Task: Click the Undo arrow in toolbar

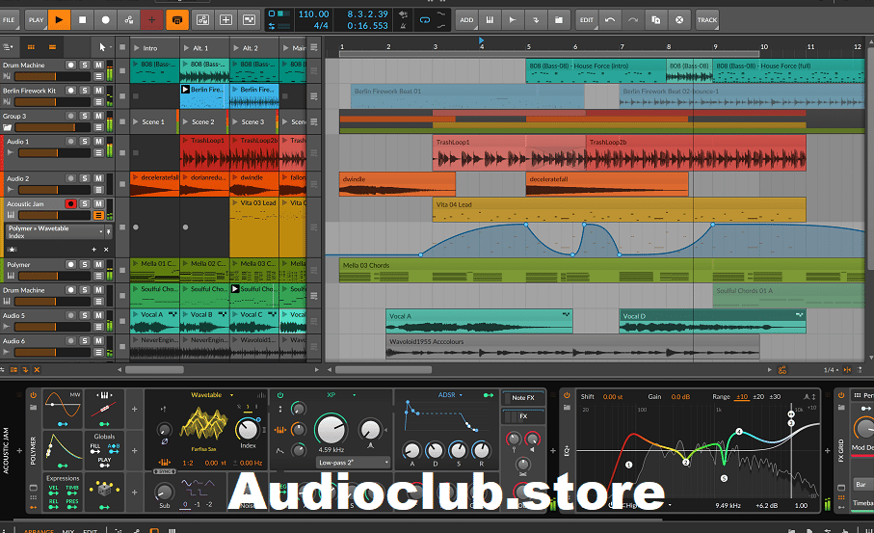Action: (610, 19)
